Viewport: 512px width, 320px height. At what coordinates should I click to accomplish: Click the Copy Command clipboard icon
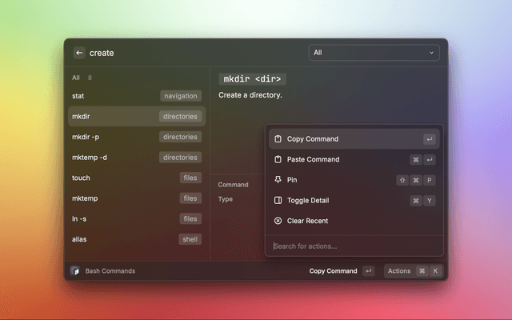[278, 138]
